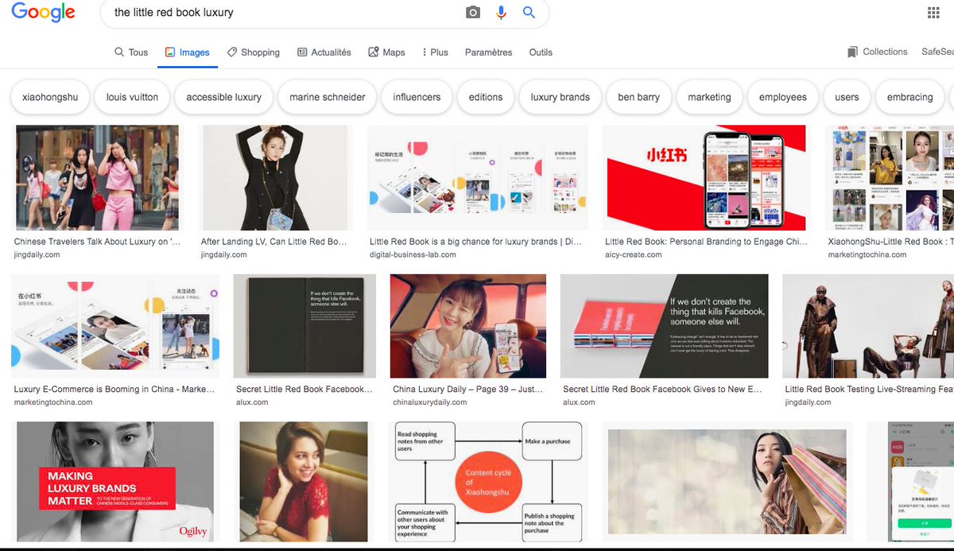Open the Content cycle of Xiaohongshu diagram

[x=487, y=482]
